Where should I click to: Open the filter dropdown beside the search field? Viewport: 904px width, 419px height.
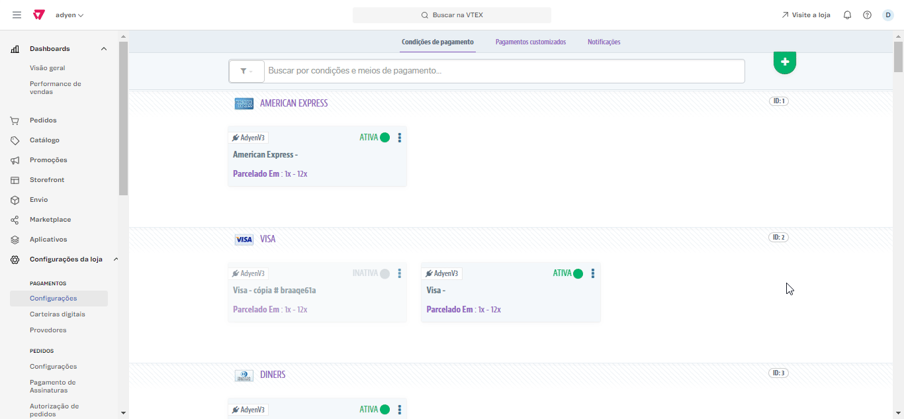(247, 71)
